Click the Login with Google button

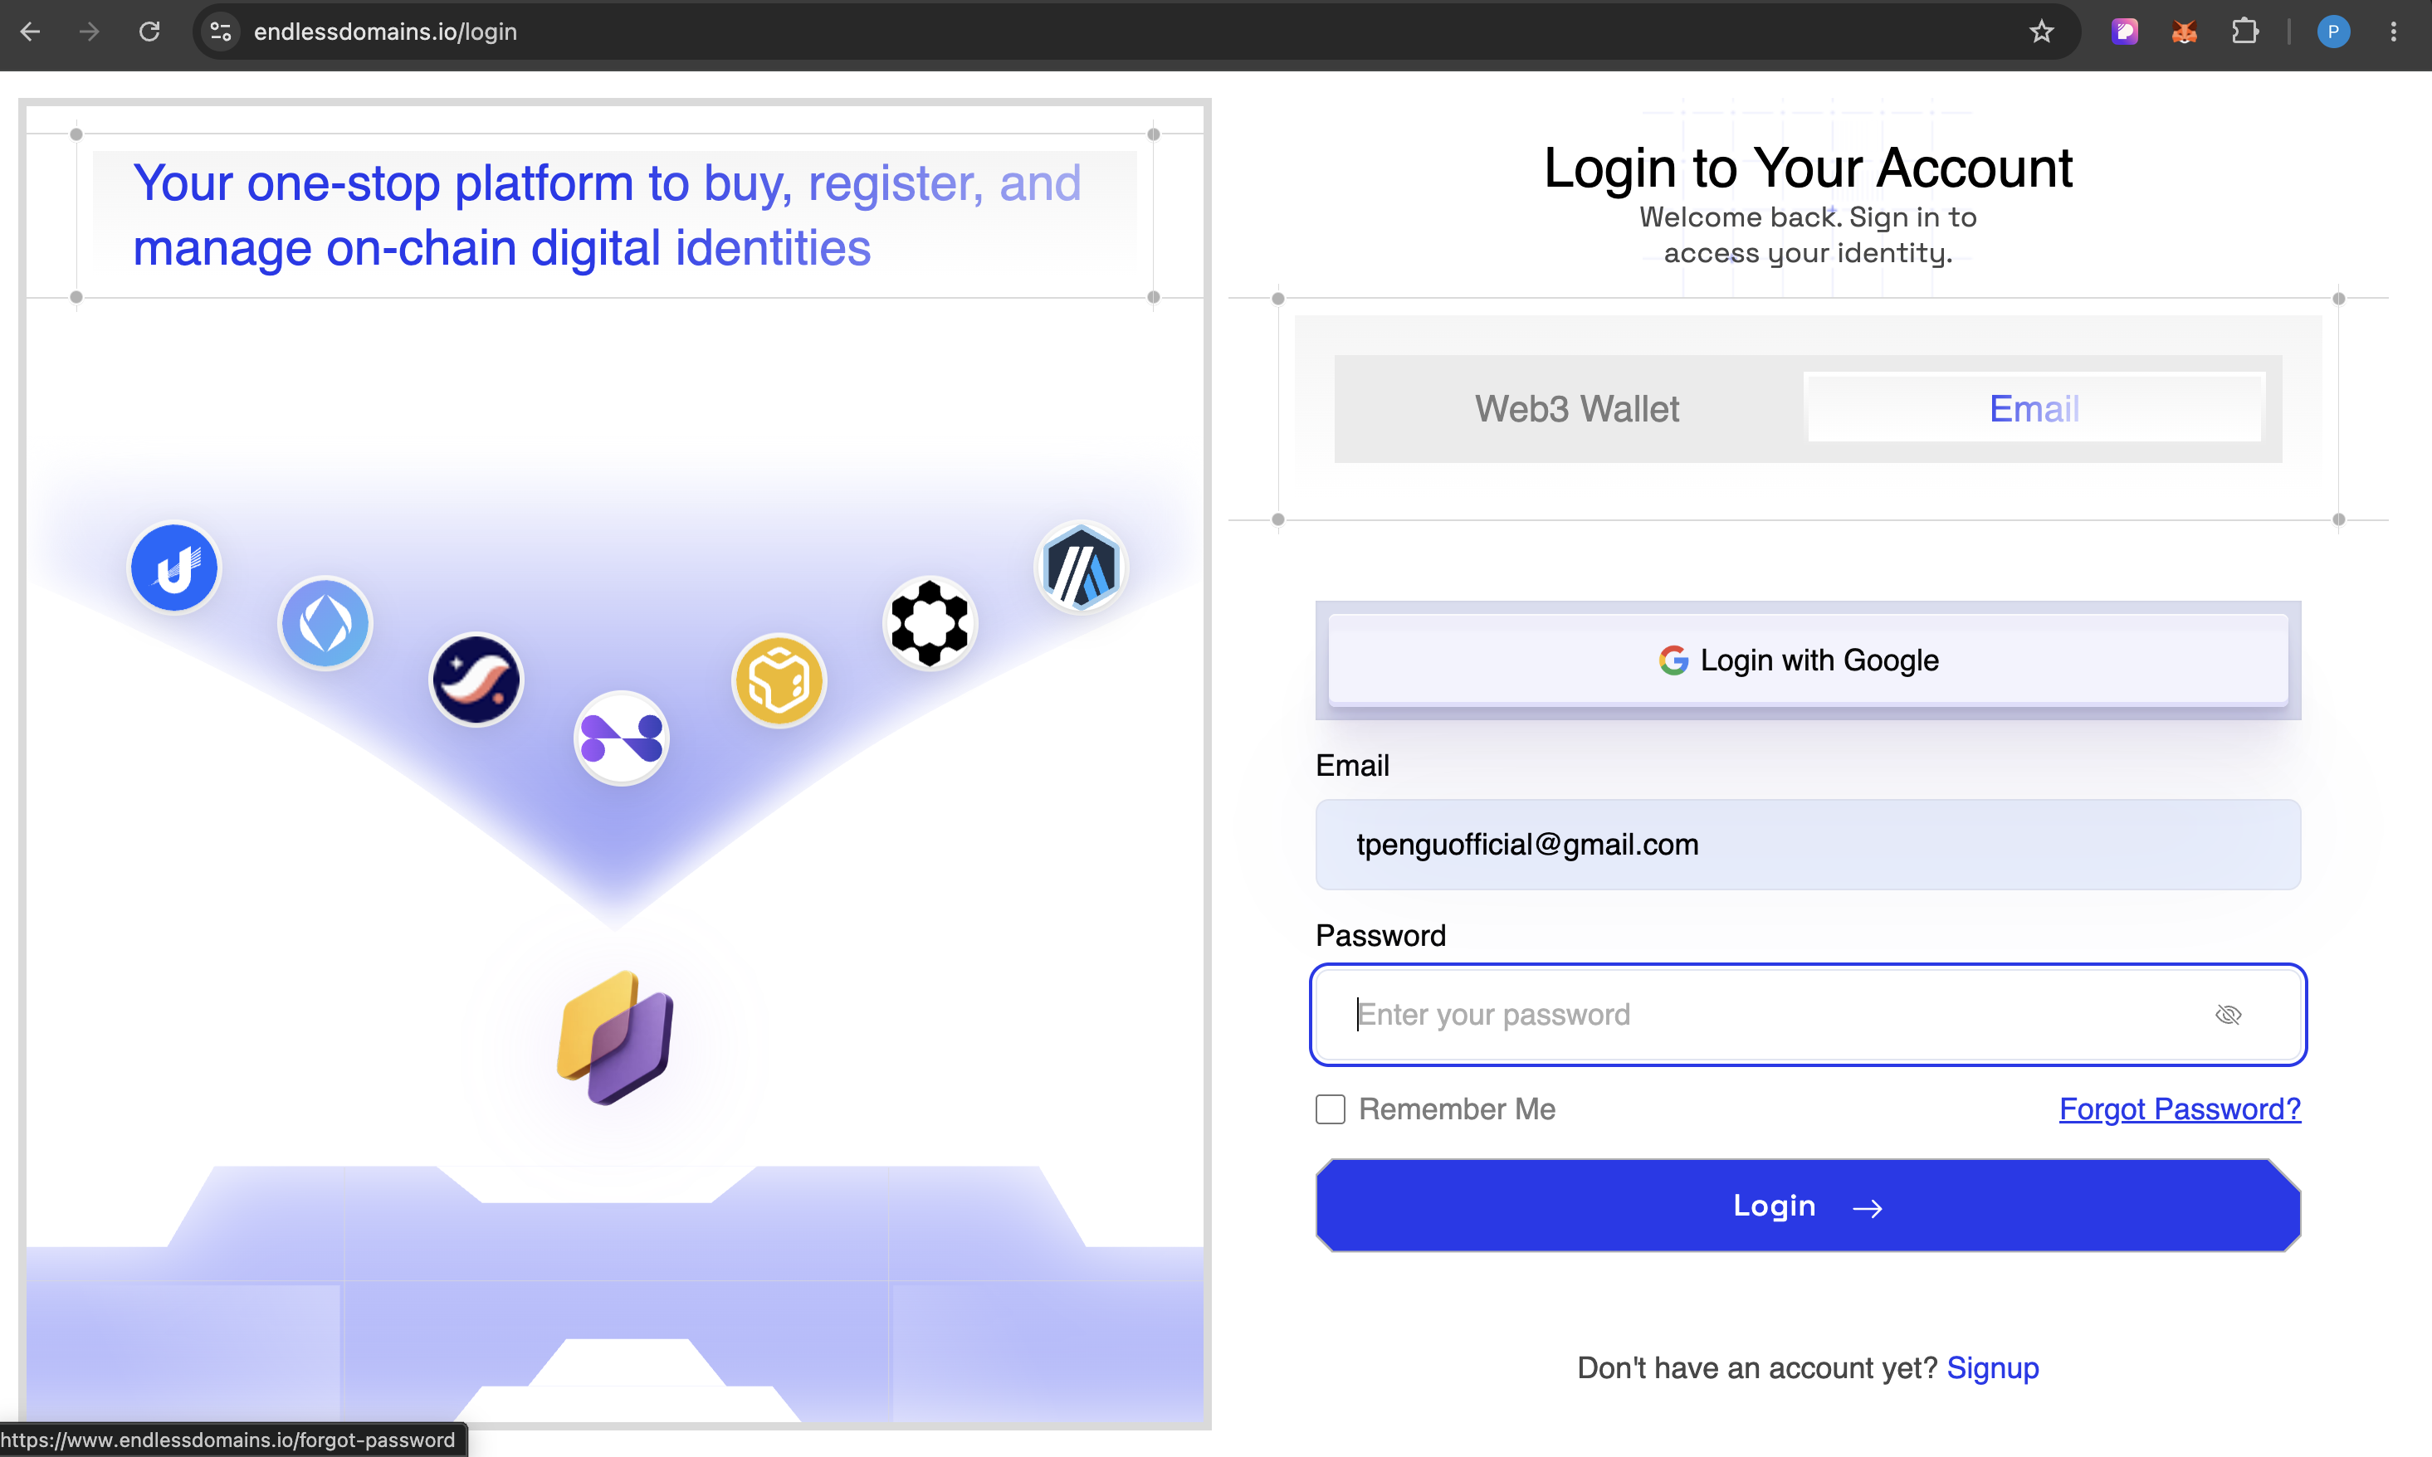(1807, 660)
